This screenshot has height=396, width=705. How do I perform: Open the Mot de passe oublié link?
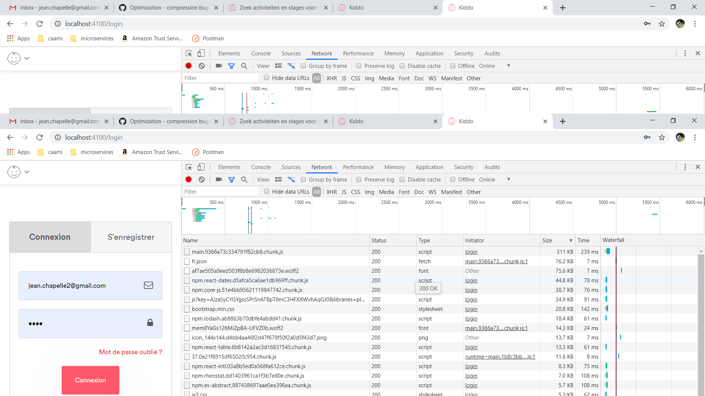pyautogui.click(x=130, y=352)
